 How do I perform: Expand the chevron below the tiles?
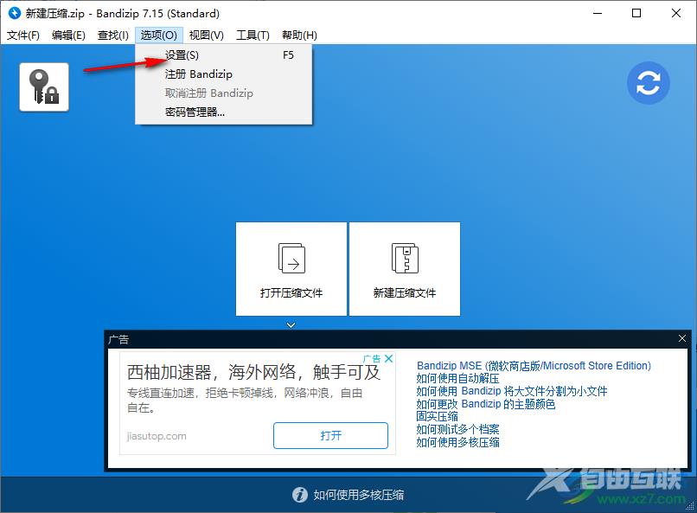click(291, 325)
